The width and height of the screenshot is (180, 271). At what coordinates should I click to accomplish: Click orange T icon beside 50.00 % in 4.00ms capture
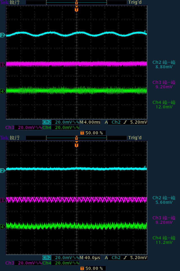tap(82, 133)
